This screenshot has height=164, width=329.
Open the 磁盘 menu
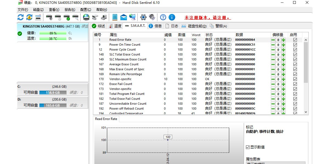point(38,10)
